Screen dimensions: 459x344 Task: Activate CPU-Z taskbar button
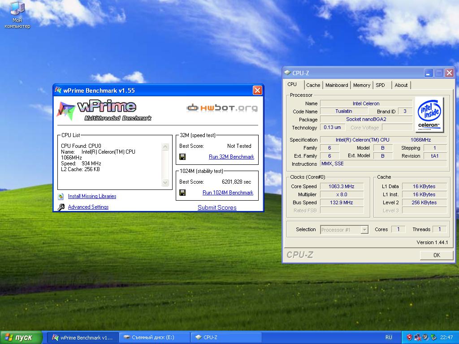tap(226, 337)
